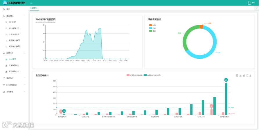259x130 pixels.
Task: Click the 当日订单统计 panel title
Action: click(42, 75)
